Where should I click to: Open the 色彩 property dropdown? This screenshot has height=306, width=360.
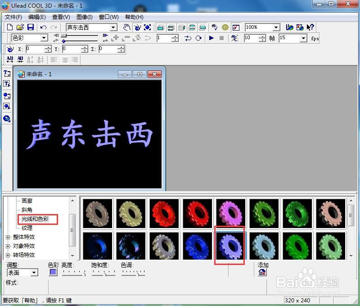[44, 38]
